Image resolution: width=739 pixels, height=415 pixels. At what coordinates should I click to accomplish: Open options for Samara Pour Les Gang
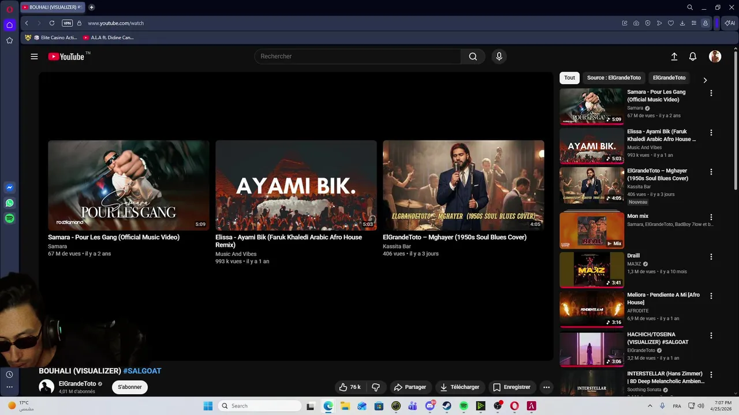click(711, 93)
